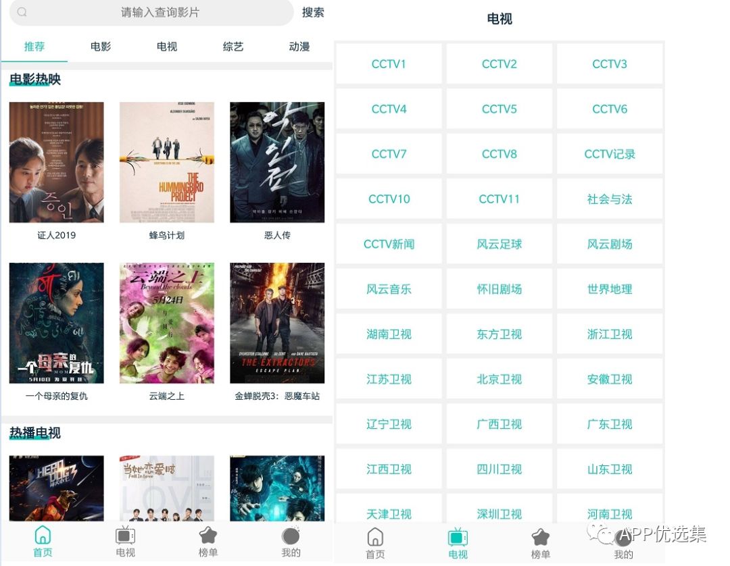Open 证人2019 movie poster

pos(56,162)
